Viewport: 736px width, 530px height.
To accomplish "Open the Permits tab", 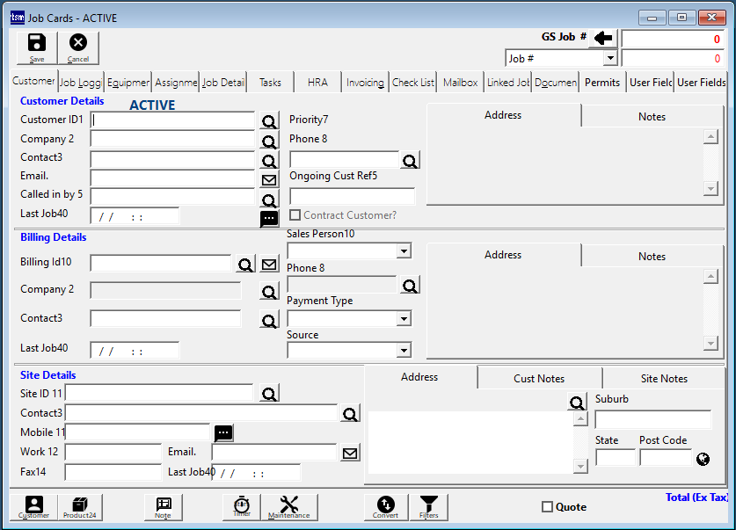I will coord(602,83).
